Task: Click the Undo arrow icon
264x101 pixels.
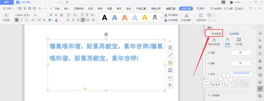Action: (39, 8)
